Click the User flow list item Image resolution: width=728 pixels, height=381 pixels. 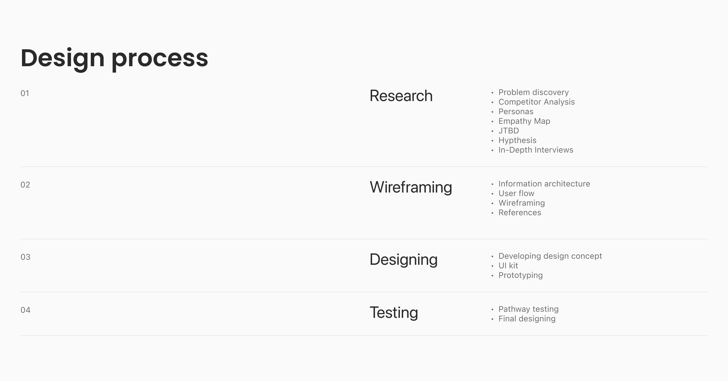[x=516, y=194]
